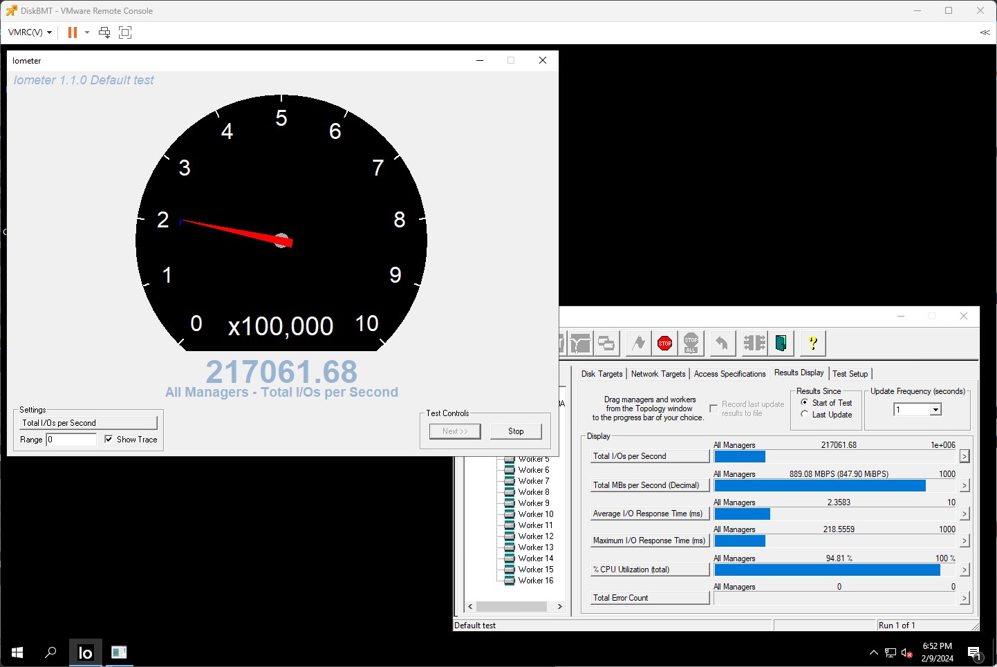Image resolution: width=997 pixels, height=667 pixels.
Task: Click the Start Network Worker toolbar icon
Action: pos(580,343)
